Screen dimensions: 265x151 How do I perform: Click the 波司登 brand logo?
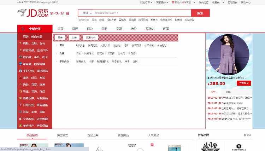pyautogui.click(x=210, y=146)
